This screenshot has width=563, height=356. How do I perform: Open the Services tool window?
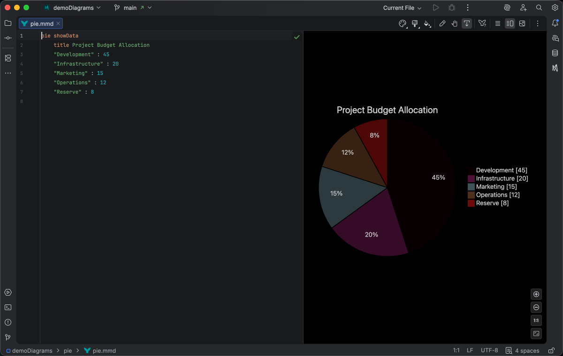pos(8,292)
